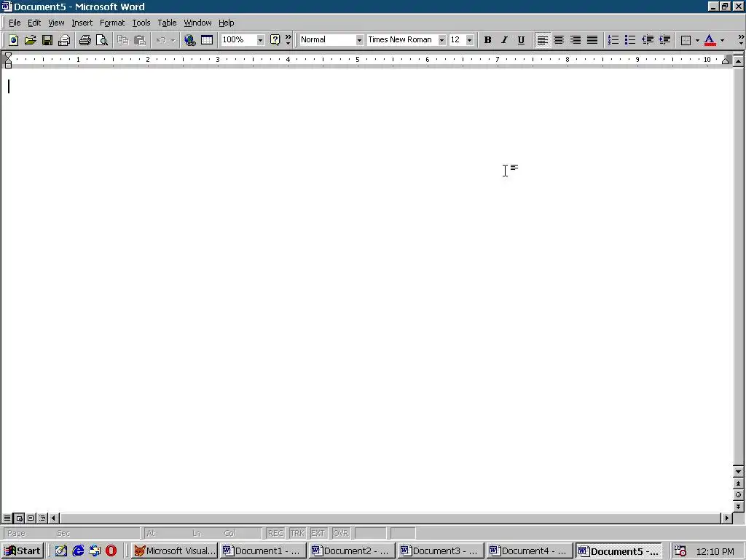746x560 pixels.
Task: Click the New Web Page icon
Action: [x=13, y=40]
